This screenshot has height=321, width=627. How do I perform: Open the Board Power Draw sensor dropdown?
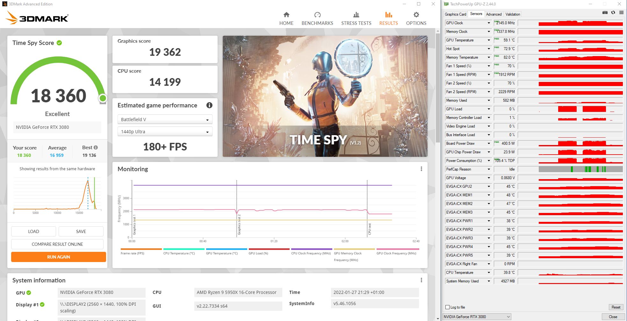pyautogui.click(x=489, y=143)
